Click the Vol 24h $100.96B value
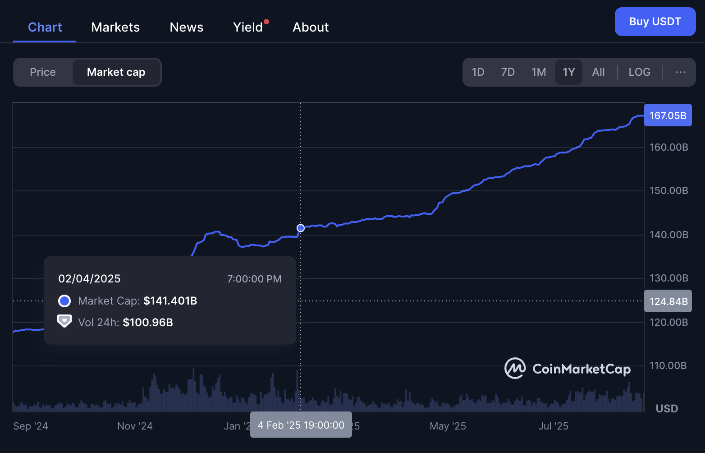This screenshot has height=453, width=705. [x=148, y=323]
